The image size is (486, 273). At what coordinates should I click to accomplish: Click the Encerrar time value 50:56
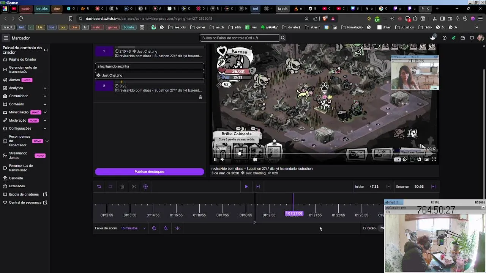(x=419, y=187)
